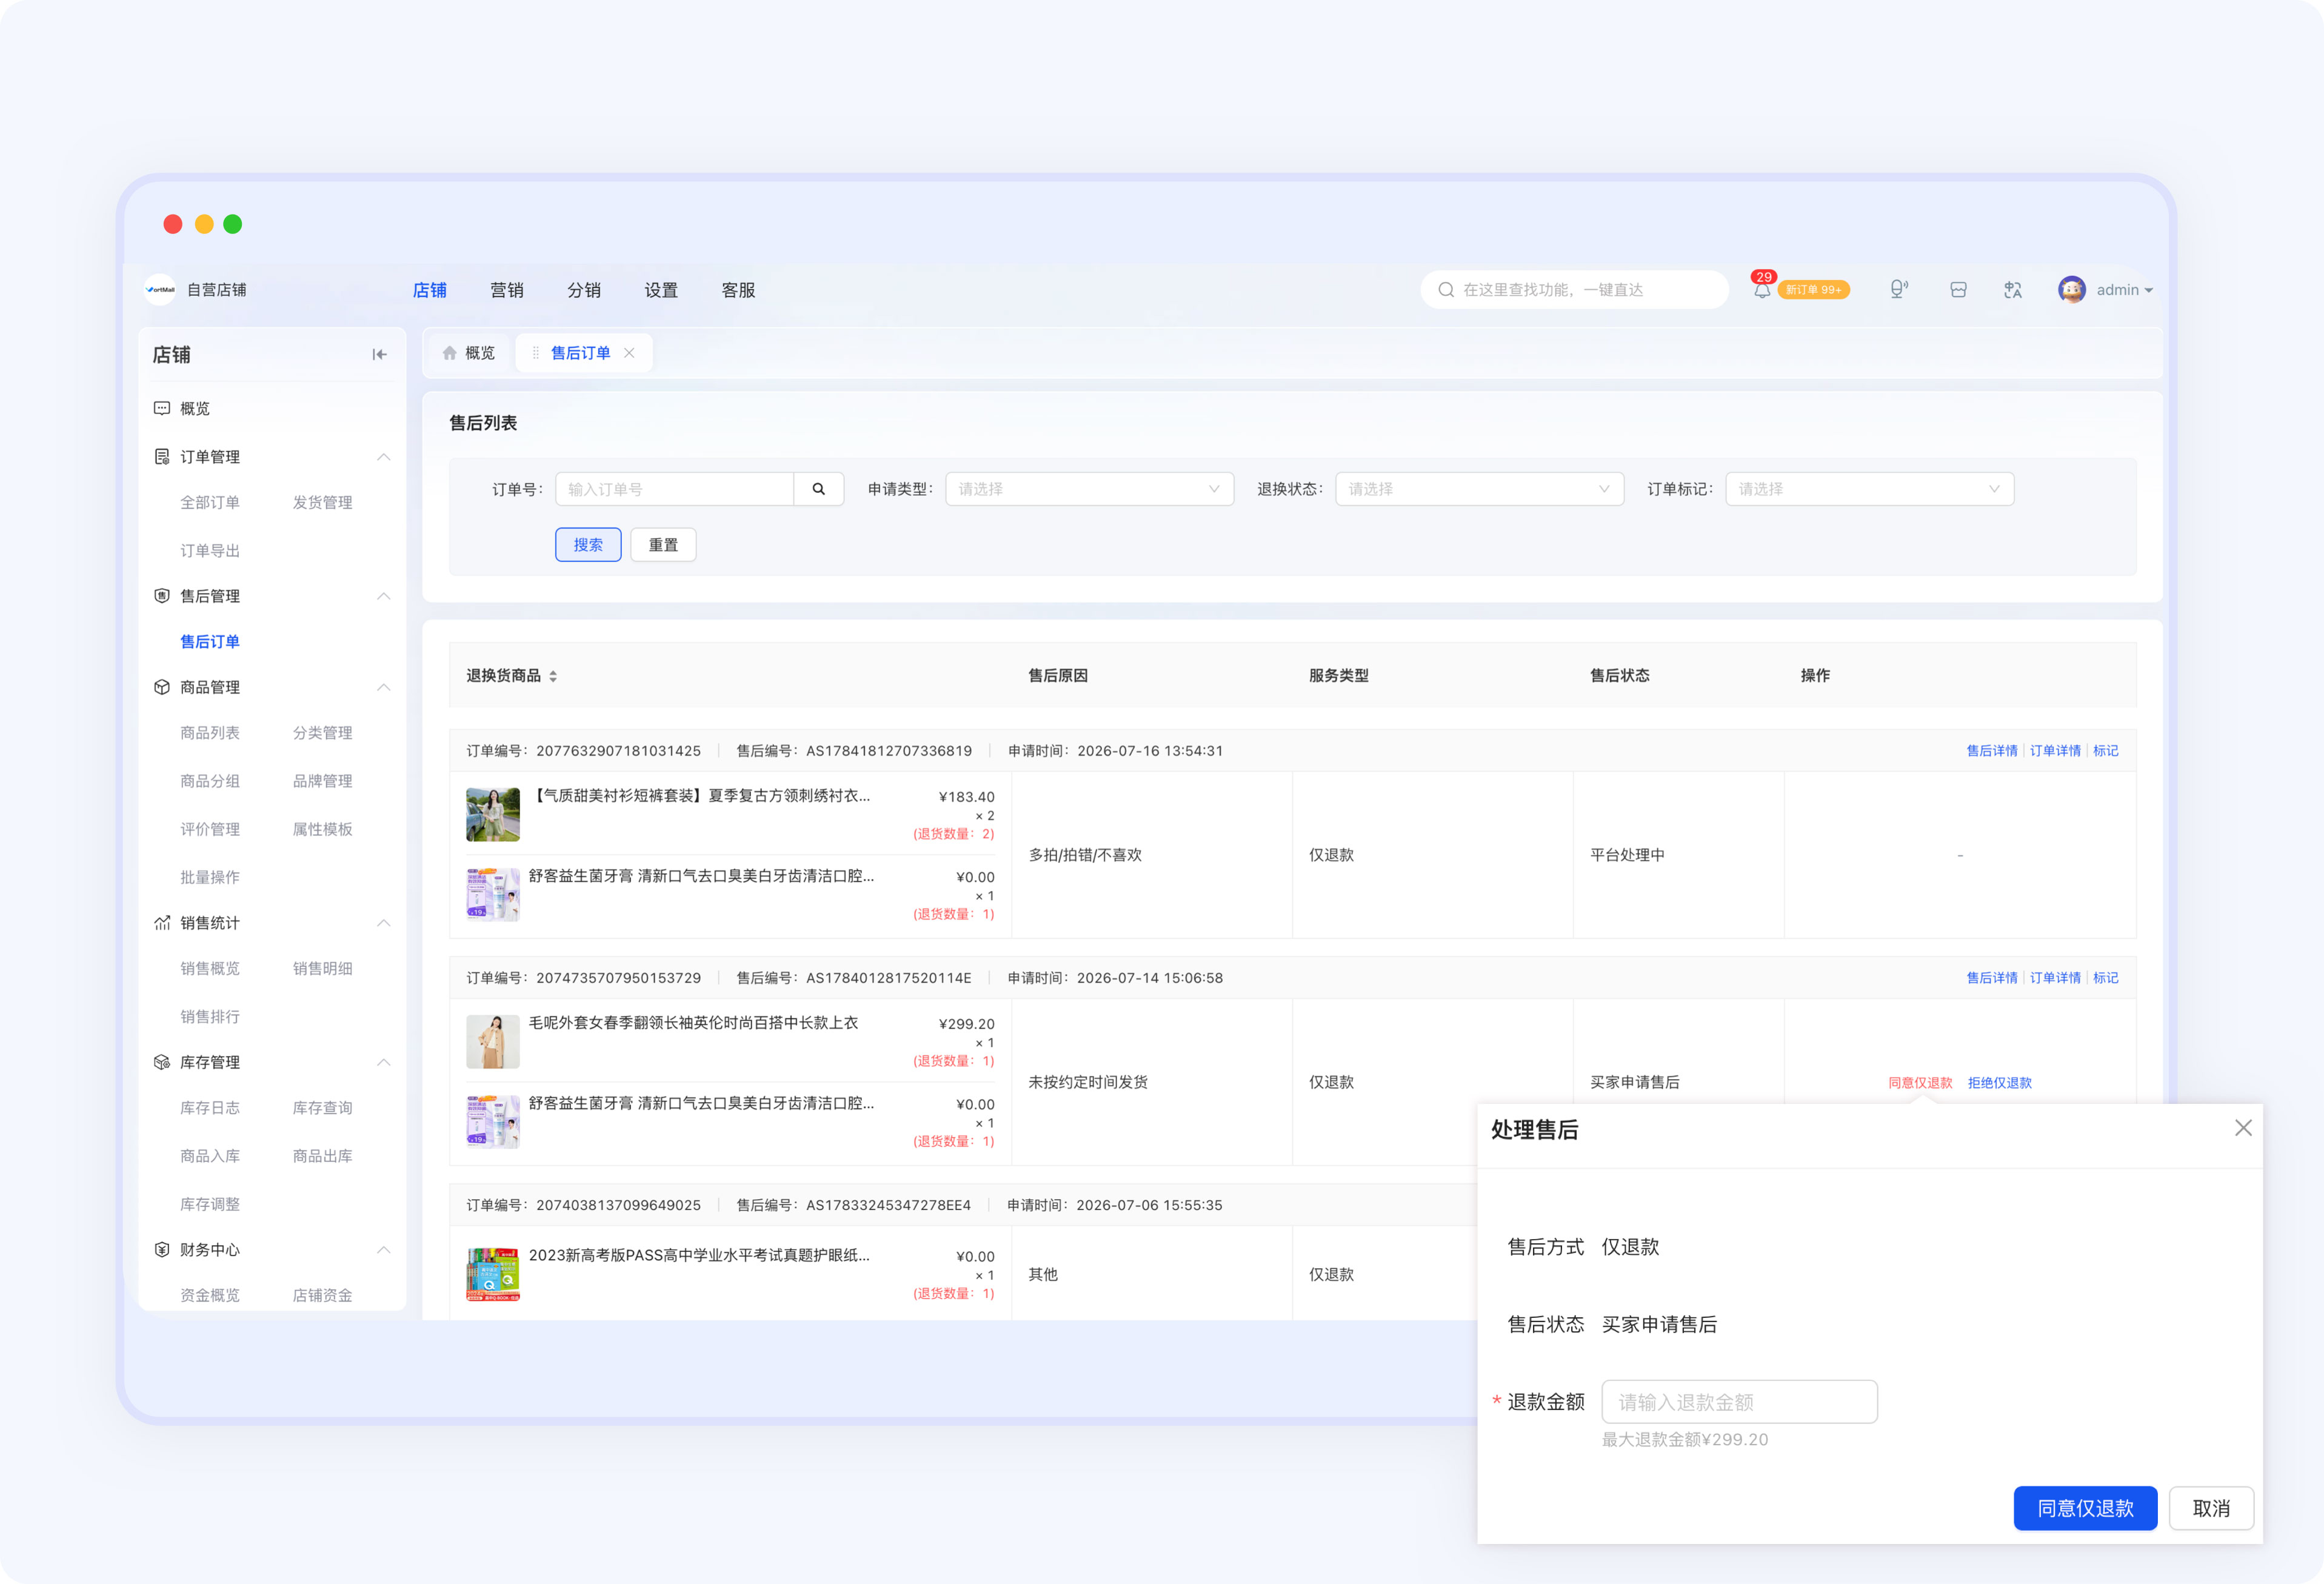Collapse the 财务中心 menu chevron
2324x1584 pixels.
point(383,1250)
